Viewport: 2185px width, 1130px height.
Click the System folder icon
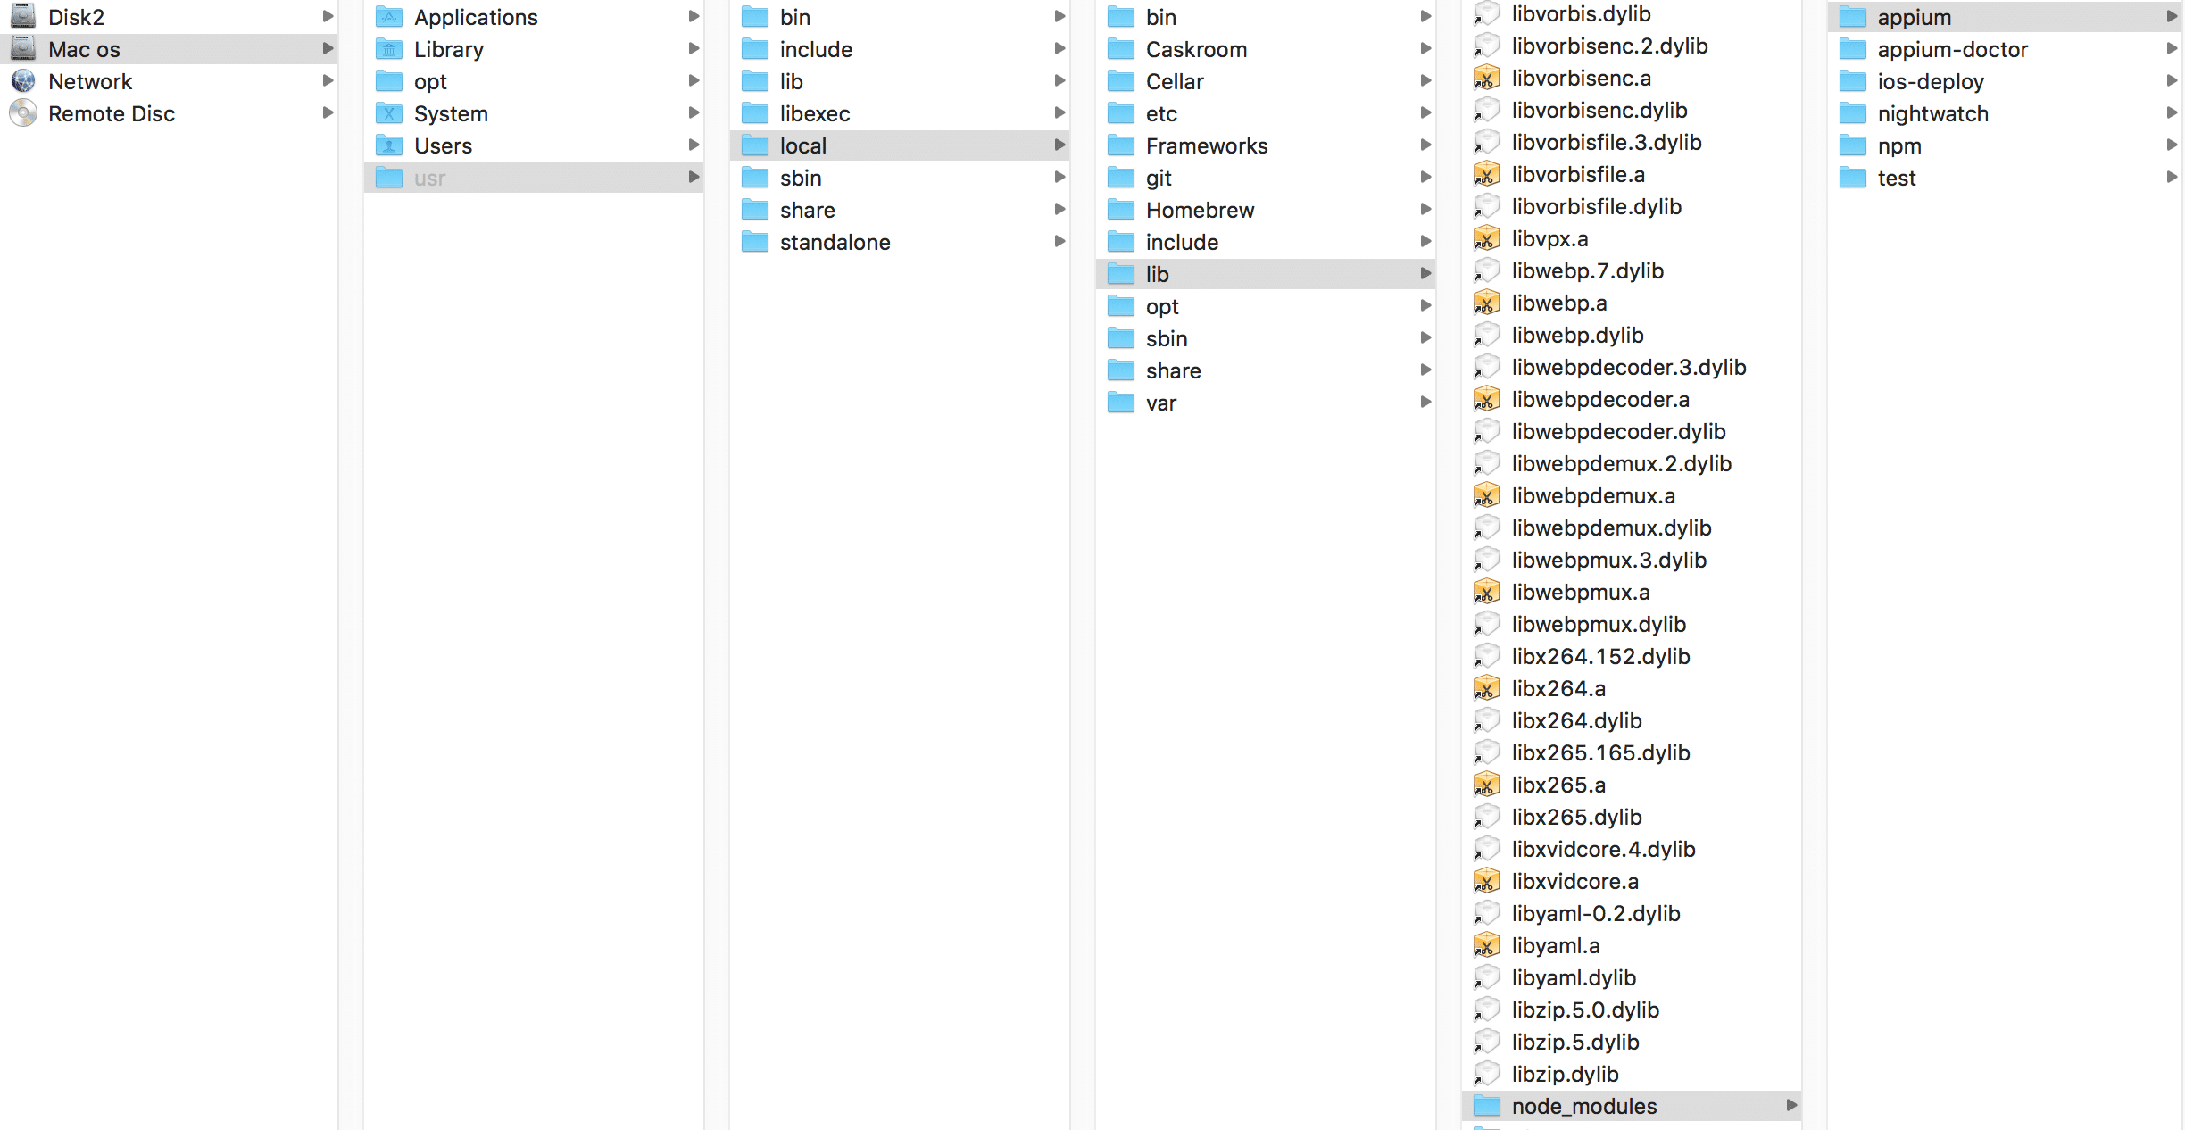coord(389,113)
